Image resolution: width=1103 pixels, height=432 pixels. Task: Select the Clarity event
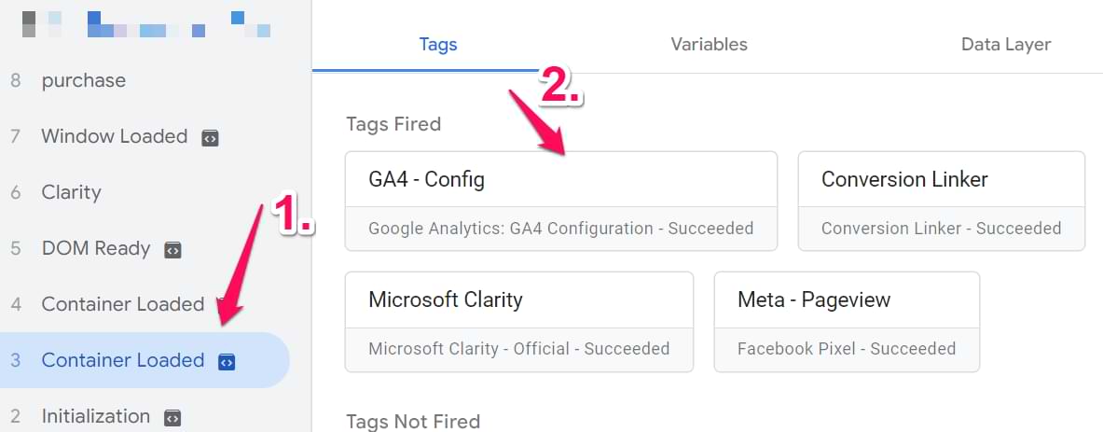[71, 192]
